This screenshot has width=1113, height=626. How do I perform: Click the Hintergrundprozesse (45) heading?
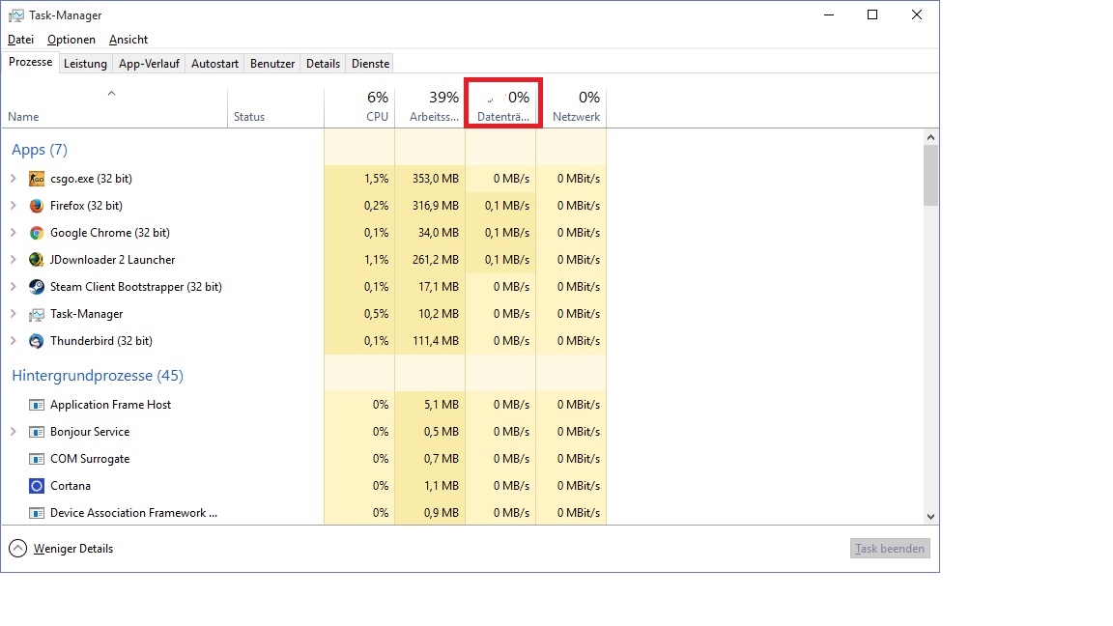98,376
